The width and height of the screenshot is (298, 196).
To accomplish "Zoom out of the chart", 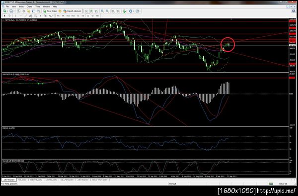I will click(107, 11).
